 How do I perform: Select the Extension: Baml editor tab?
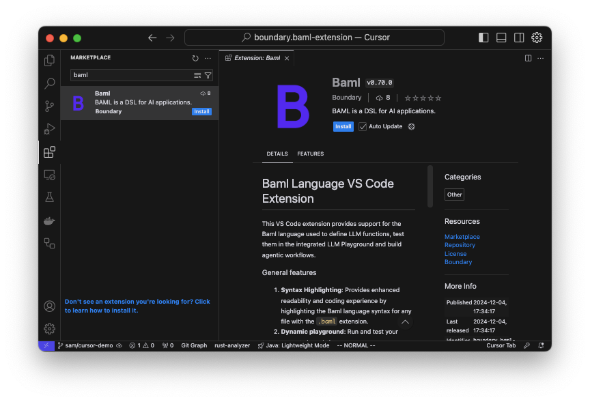tap(257, 58)
